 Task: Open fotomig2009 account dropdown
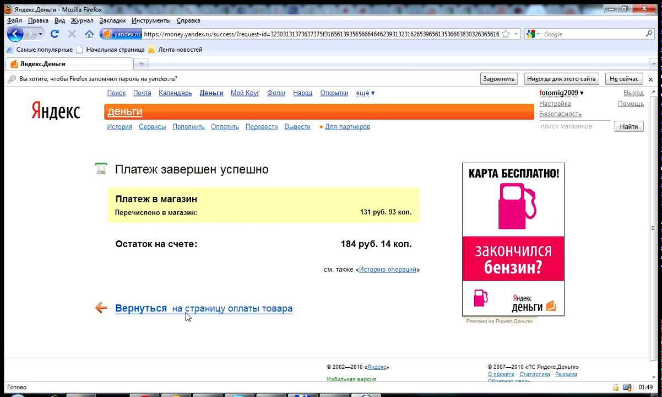[x=561, y=93]
